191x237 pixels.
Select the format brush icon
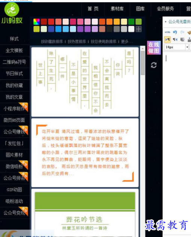189,32
